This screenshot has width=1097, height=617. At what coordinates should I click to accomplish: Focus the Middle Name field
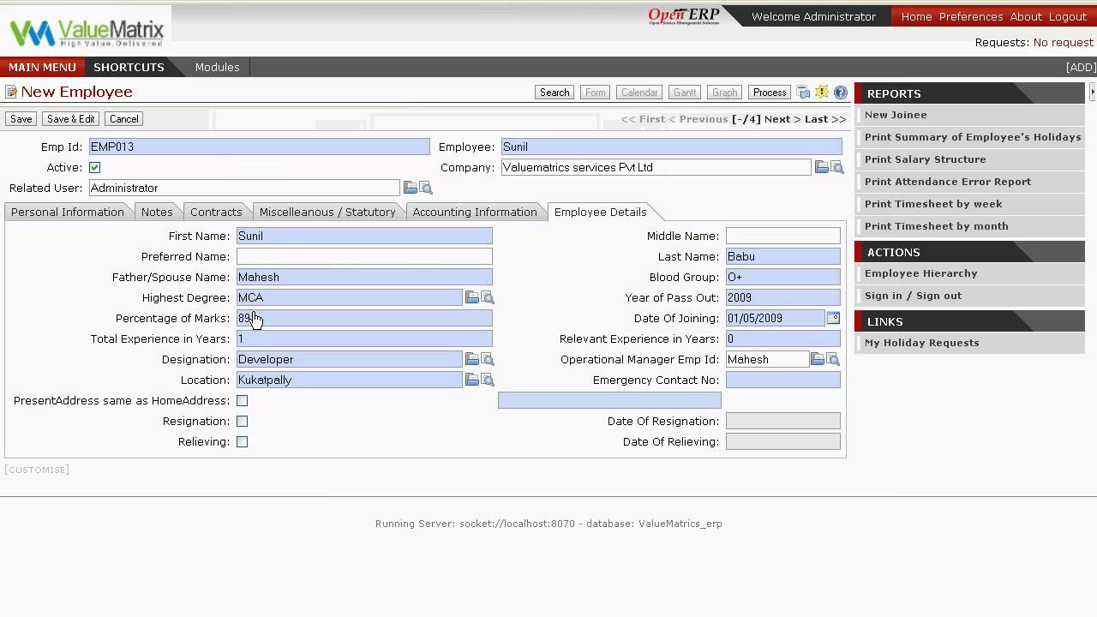(783, 236)
